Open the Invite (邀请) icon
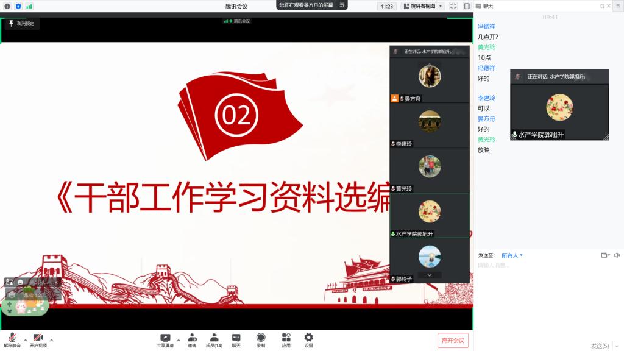The height and width of the screenshot is (351, 624). [192, 339]
